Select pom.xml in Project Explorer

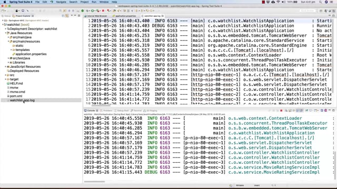[x=15, y=96]
